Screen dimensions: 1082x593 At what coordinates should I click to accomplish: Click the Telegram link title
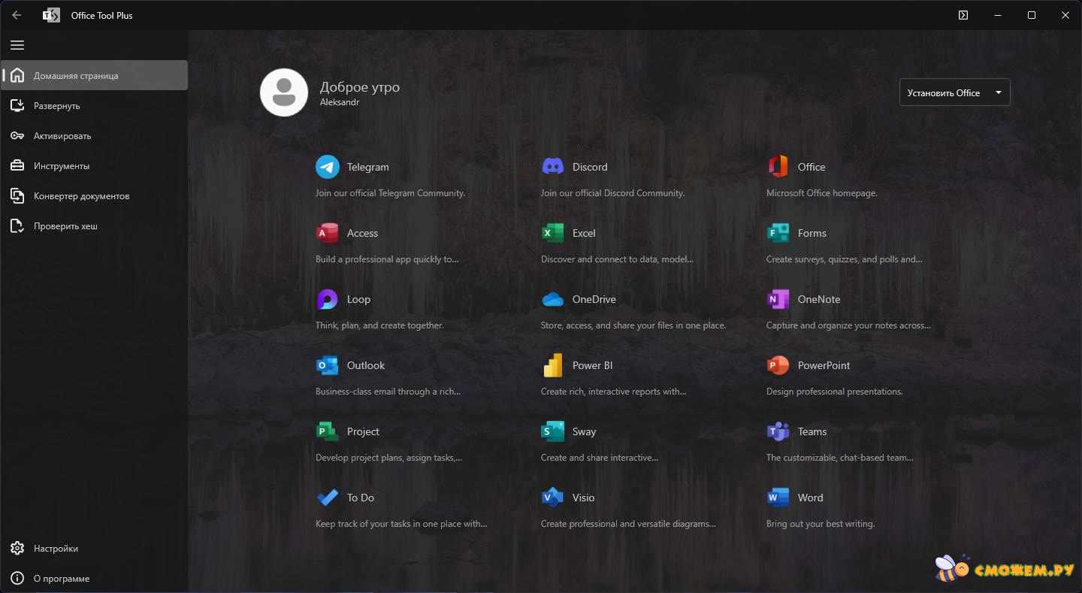pos(368,167)
